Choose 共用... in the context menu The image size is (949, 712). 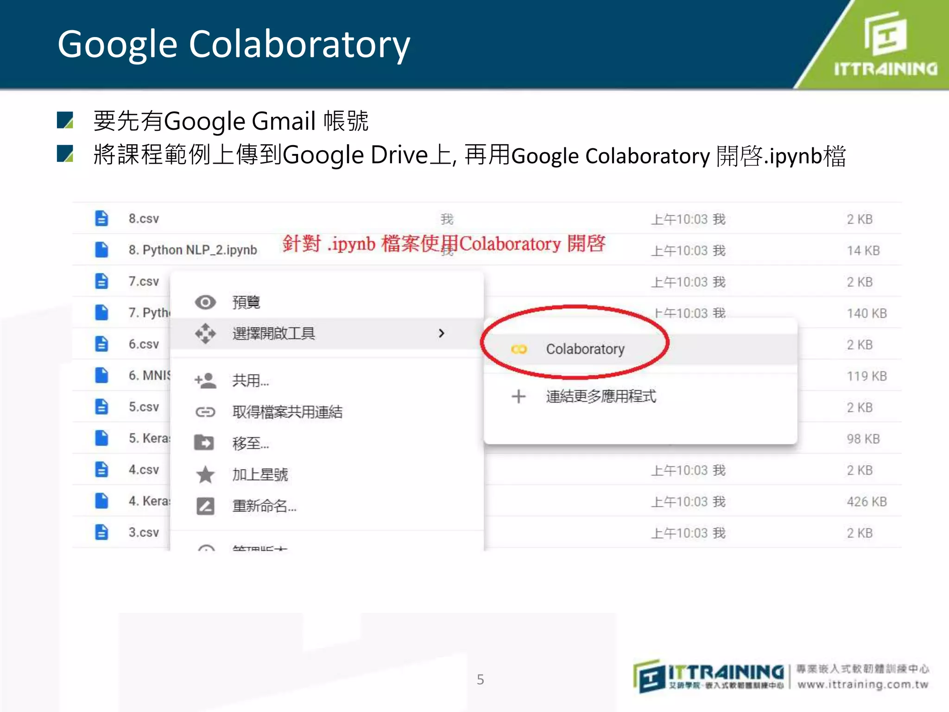tap(327, 381)
